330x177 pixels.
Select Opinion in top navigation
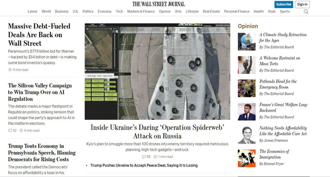coord(165,11)
